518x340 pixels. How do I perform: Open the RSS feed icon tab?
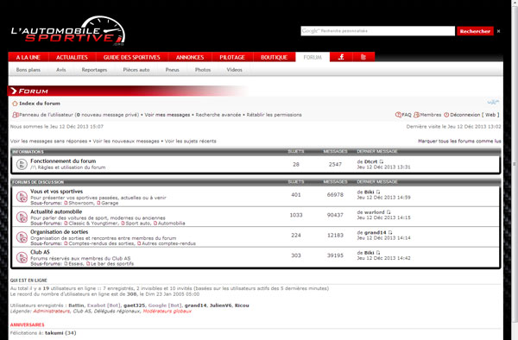363,57
